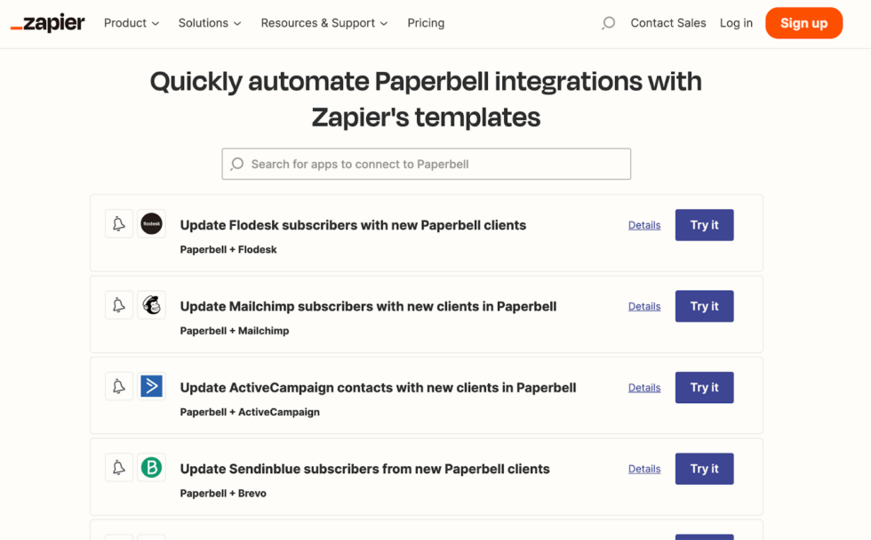Toggle the bell on the ActiveCampaign template

119,387
